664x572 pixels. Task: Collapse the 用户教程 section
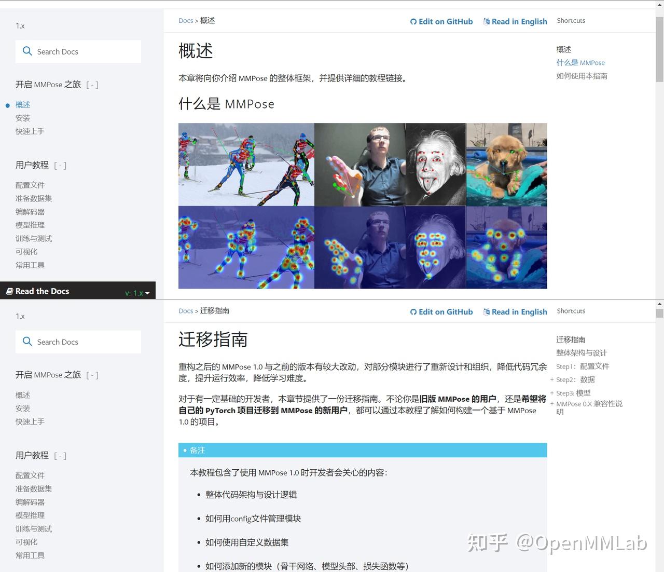pos(61,165)
